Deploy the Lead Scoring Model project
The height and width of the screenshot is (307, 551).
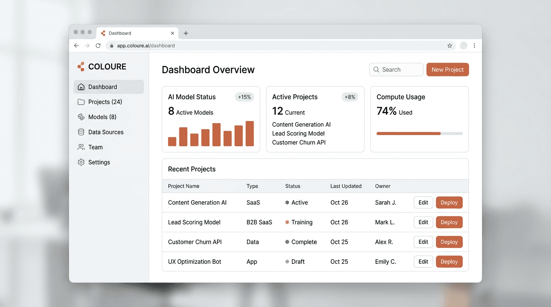tap(449, 222)
